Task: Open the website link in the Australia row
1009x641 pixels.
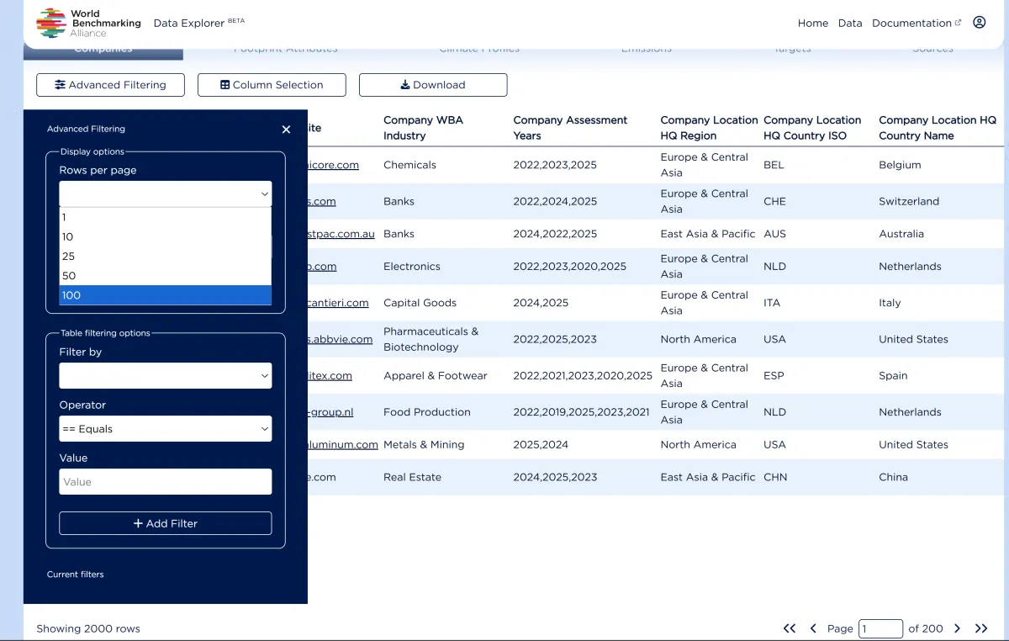Action: coord(341,234)
